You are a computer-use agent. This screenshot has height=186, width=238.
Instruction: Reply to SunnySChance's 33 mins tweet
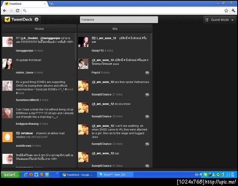pos(147,144)
